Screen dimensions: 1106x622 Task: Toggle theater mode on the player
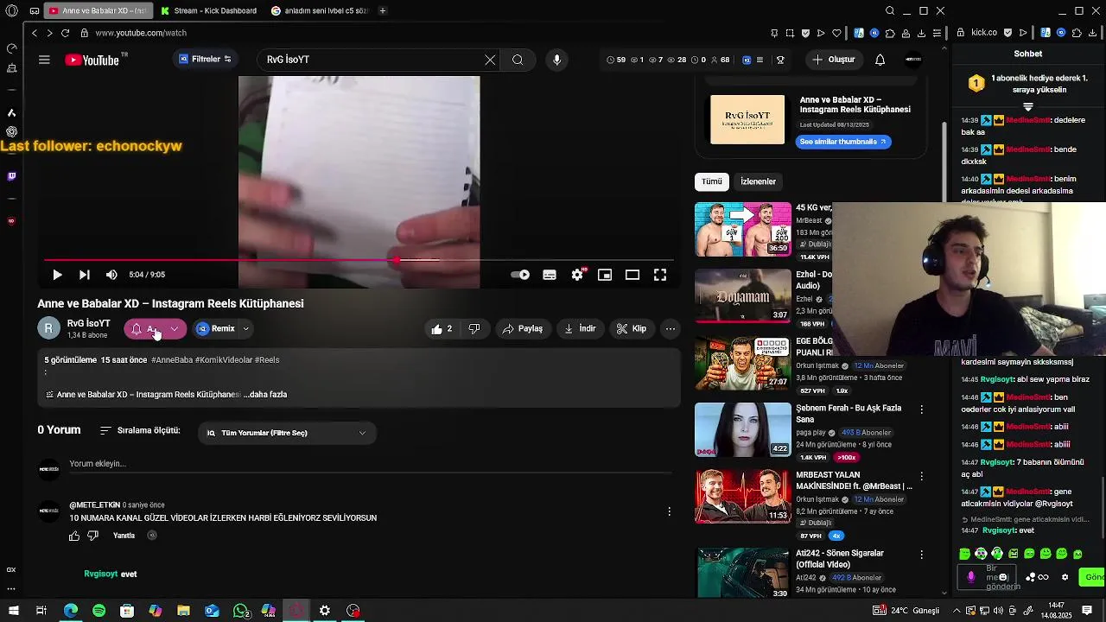pyautogui.click(x=632, y=275)
